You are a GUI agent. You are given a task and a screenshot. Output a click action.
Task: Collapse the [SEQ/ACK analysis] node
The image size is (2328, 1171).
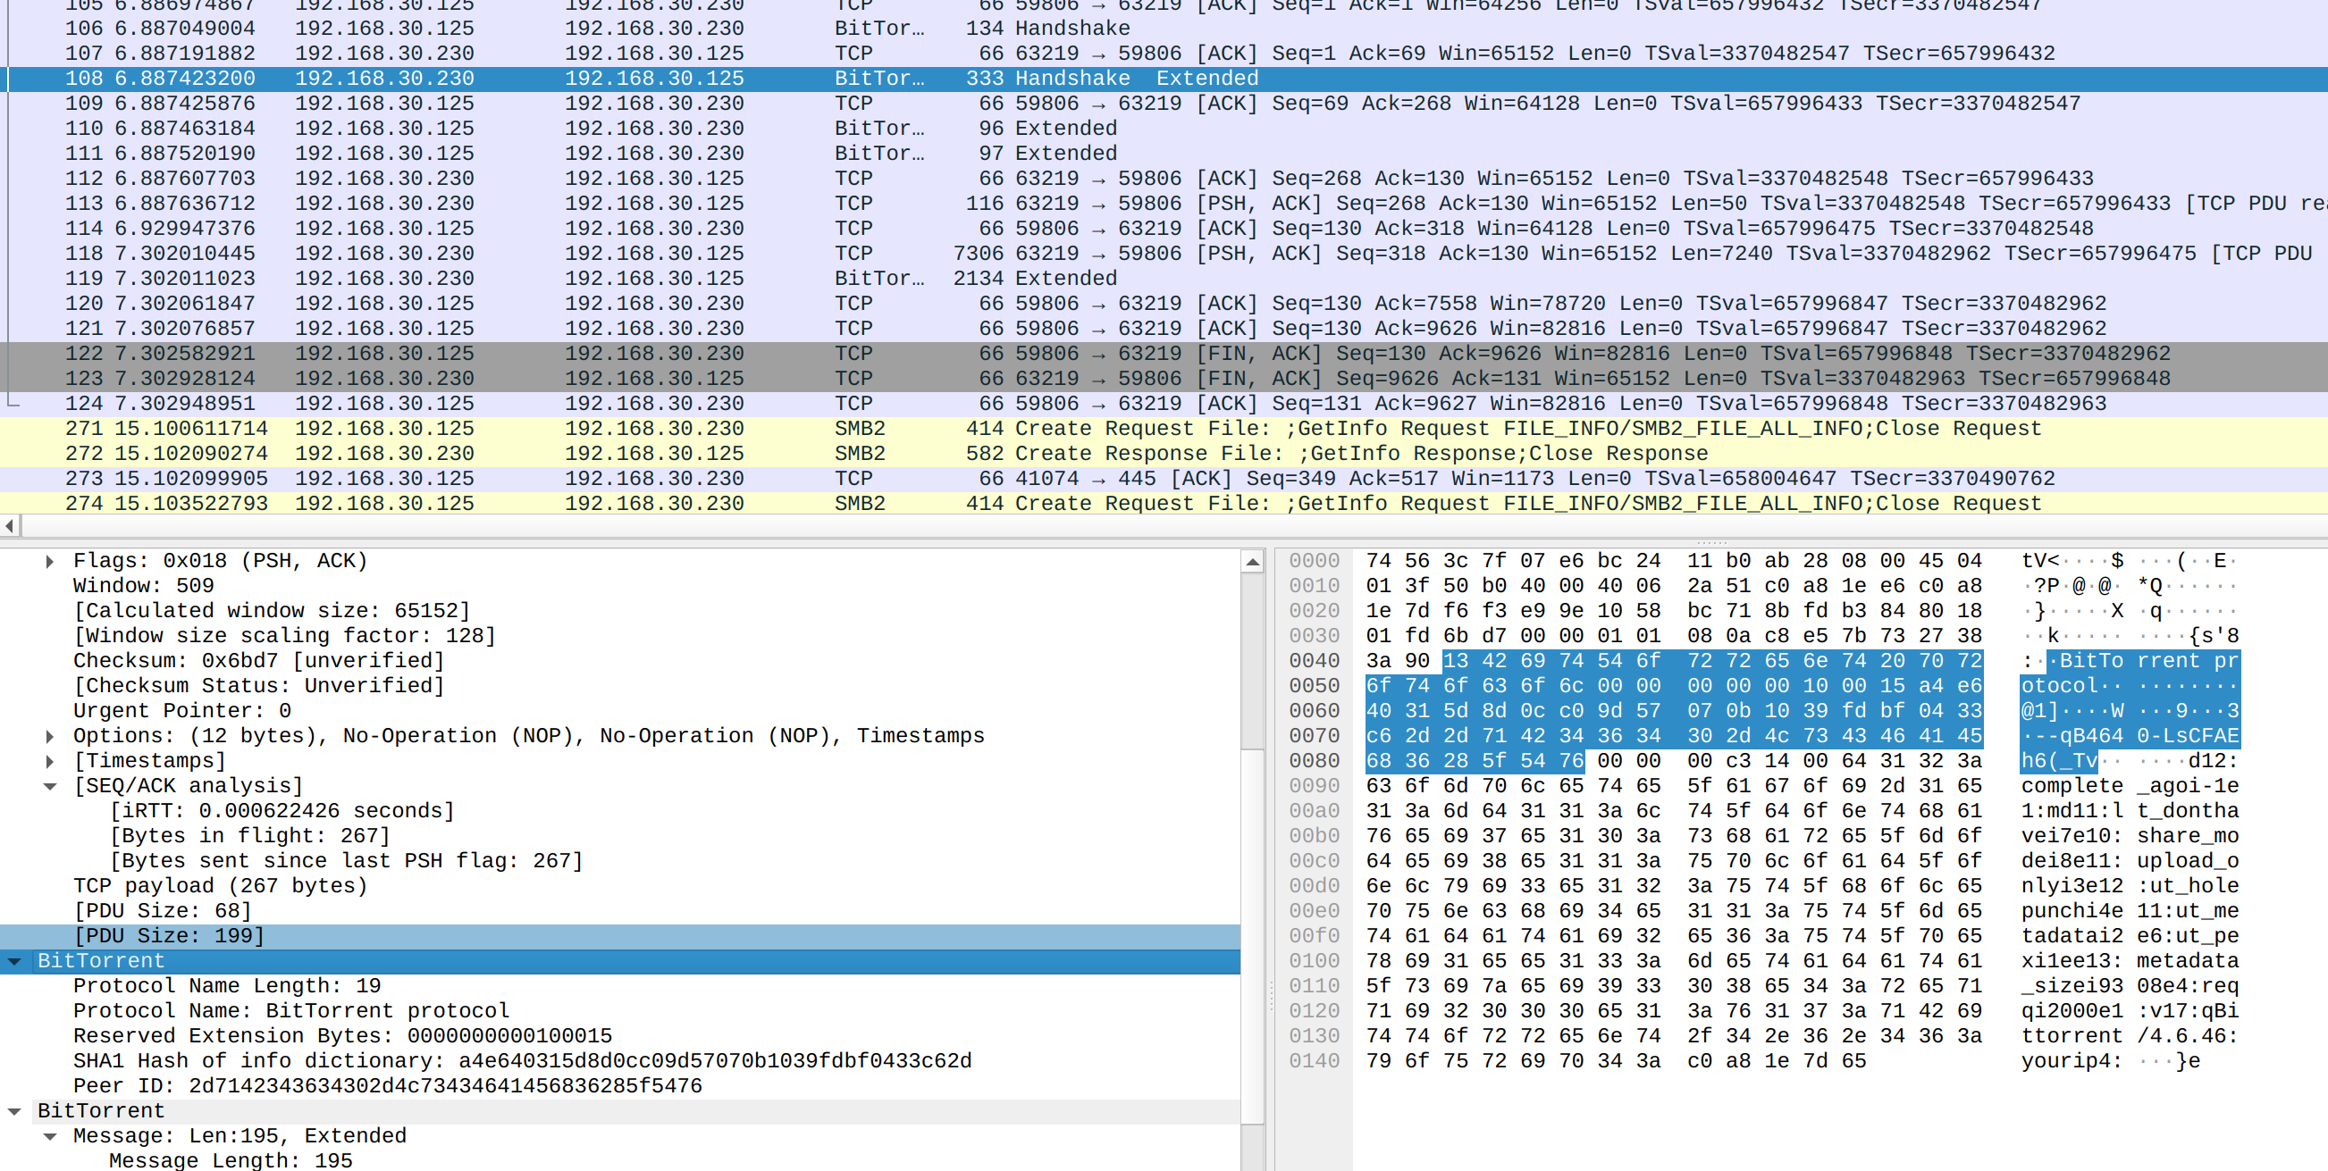click(50, 786)
